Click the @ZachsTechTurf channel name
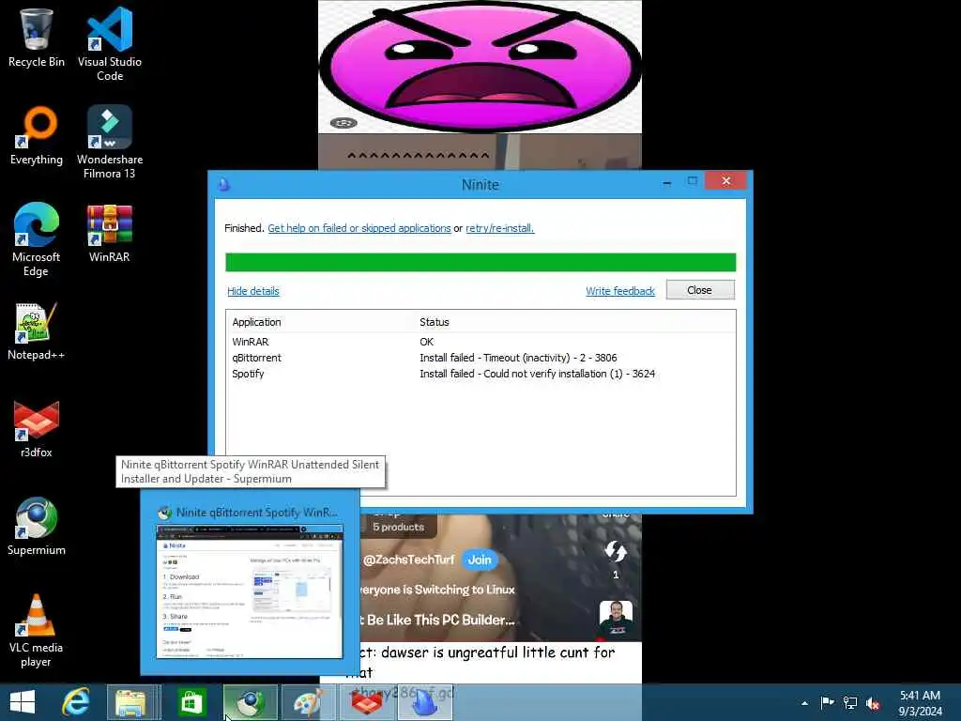This screenshot has width=961, height=721. coord(408,560)
